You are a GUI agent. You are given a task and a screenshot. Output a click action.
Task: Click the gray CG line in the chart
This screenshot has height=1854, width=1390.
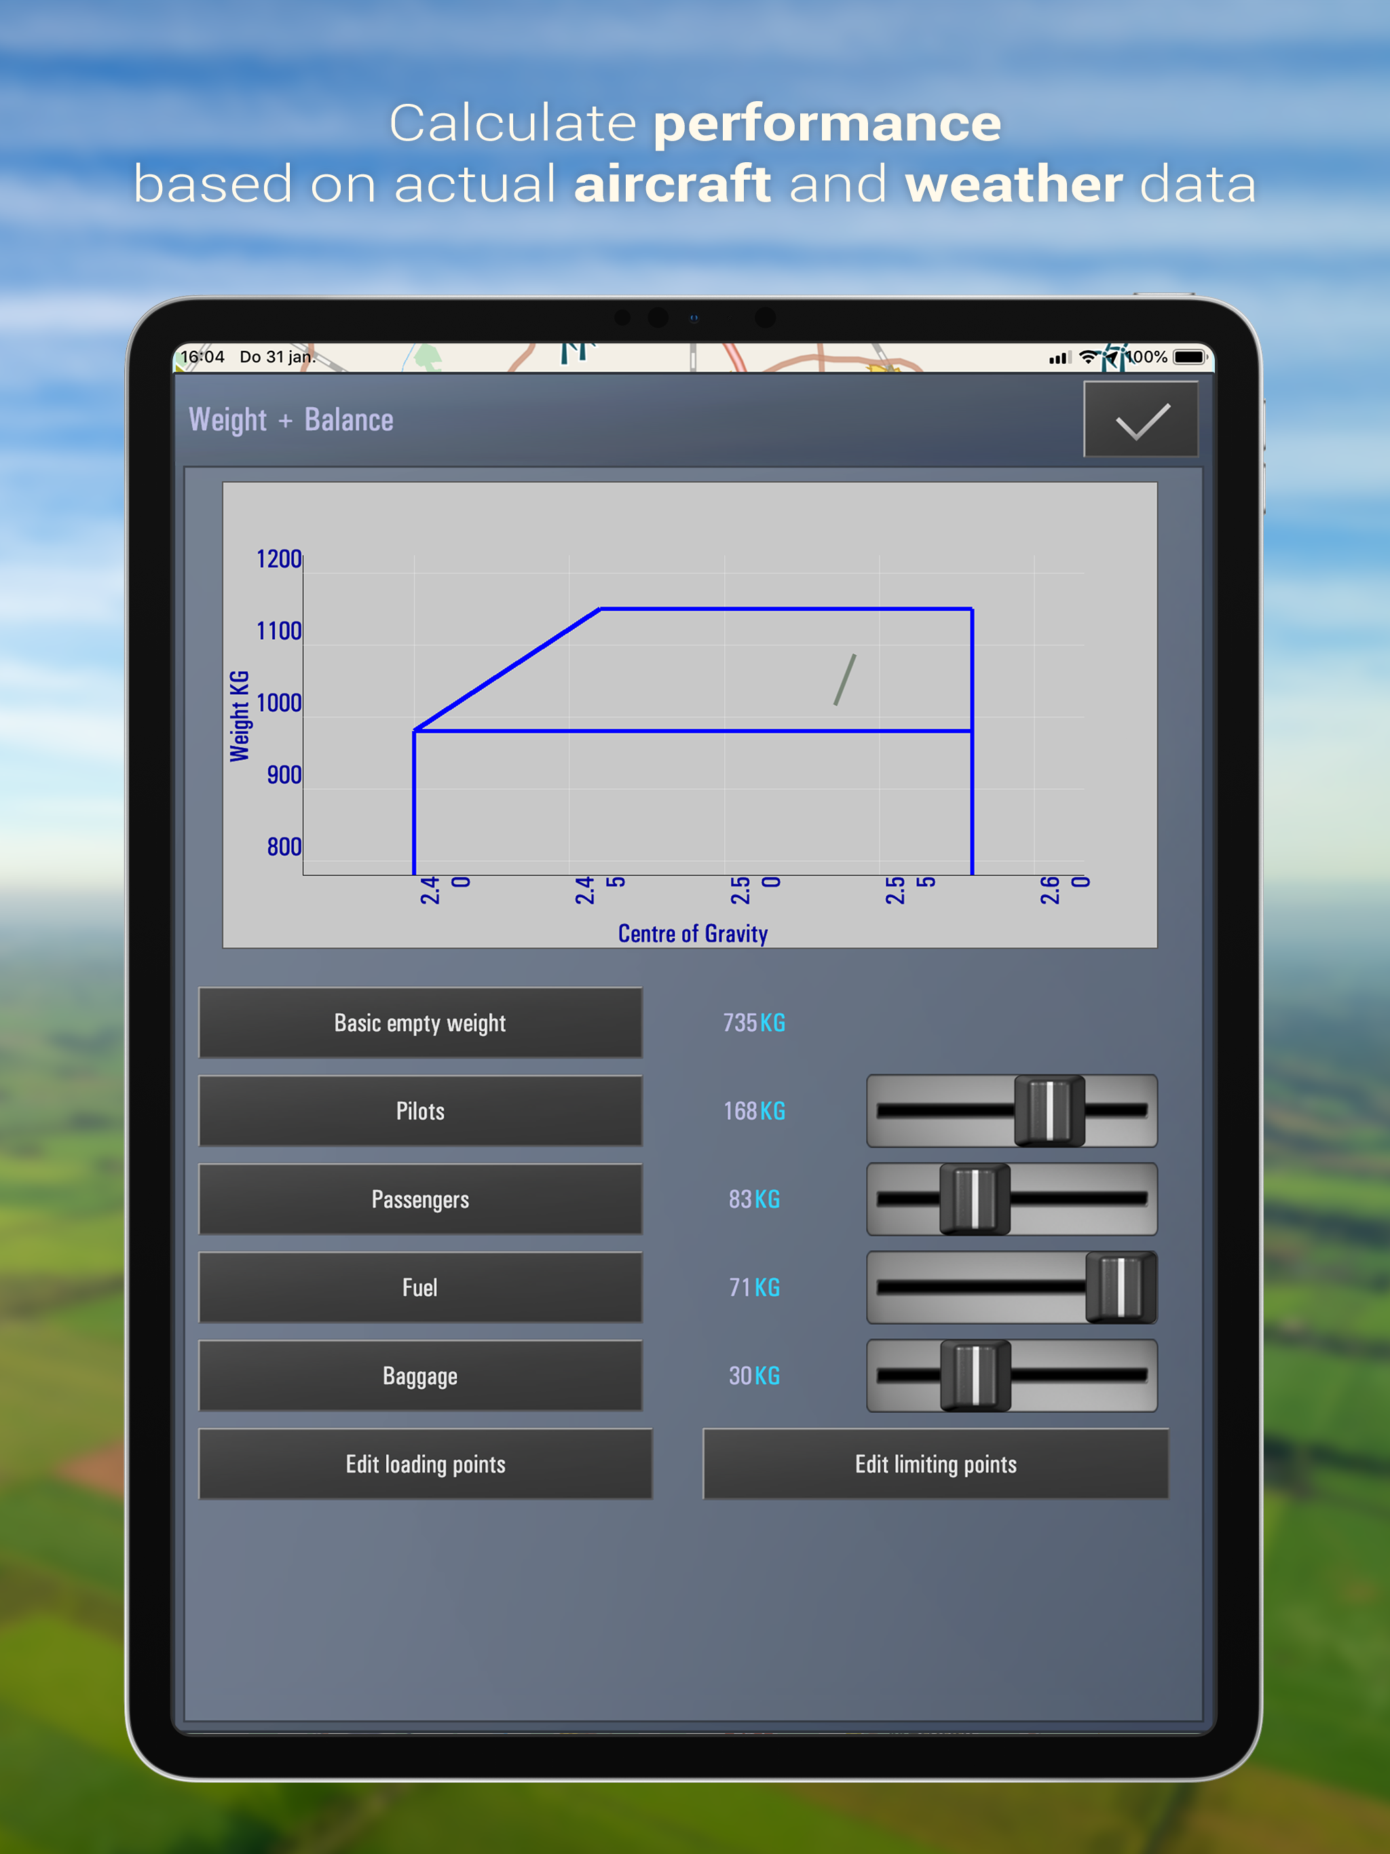point(845,680)
